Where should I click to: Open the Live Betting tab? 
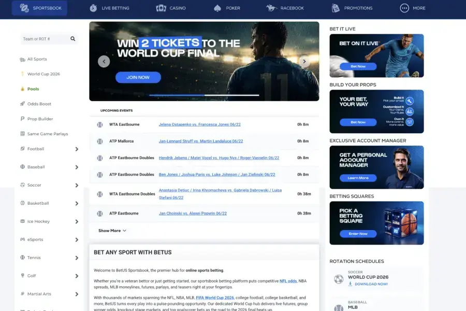click(109, 8)
